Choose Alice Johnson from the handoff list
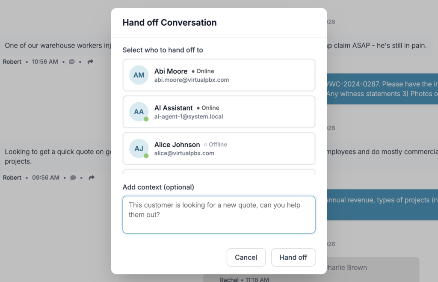The width and height of the screenshot is (438, 282). click(219, 149)
